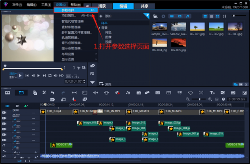
Task: Switch library to thumbnail view
Action: pyautogui.click(x=218, y=16)
